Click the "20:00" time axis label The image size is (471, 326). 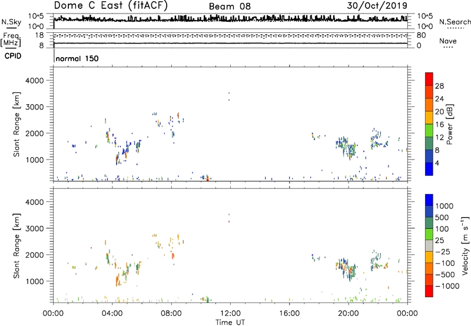348,314
